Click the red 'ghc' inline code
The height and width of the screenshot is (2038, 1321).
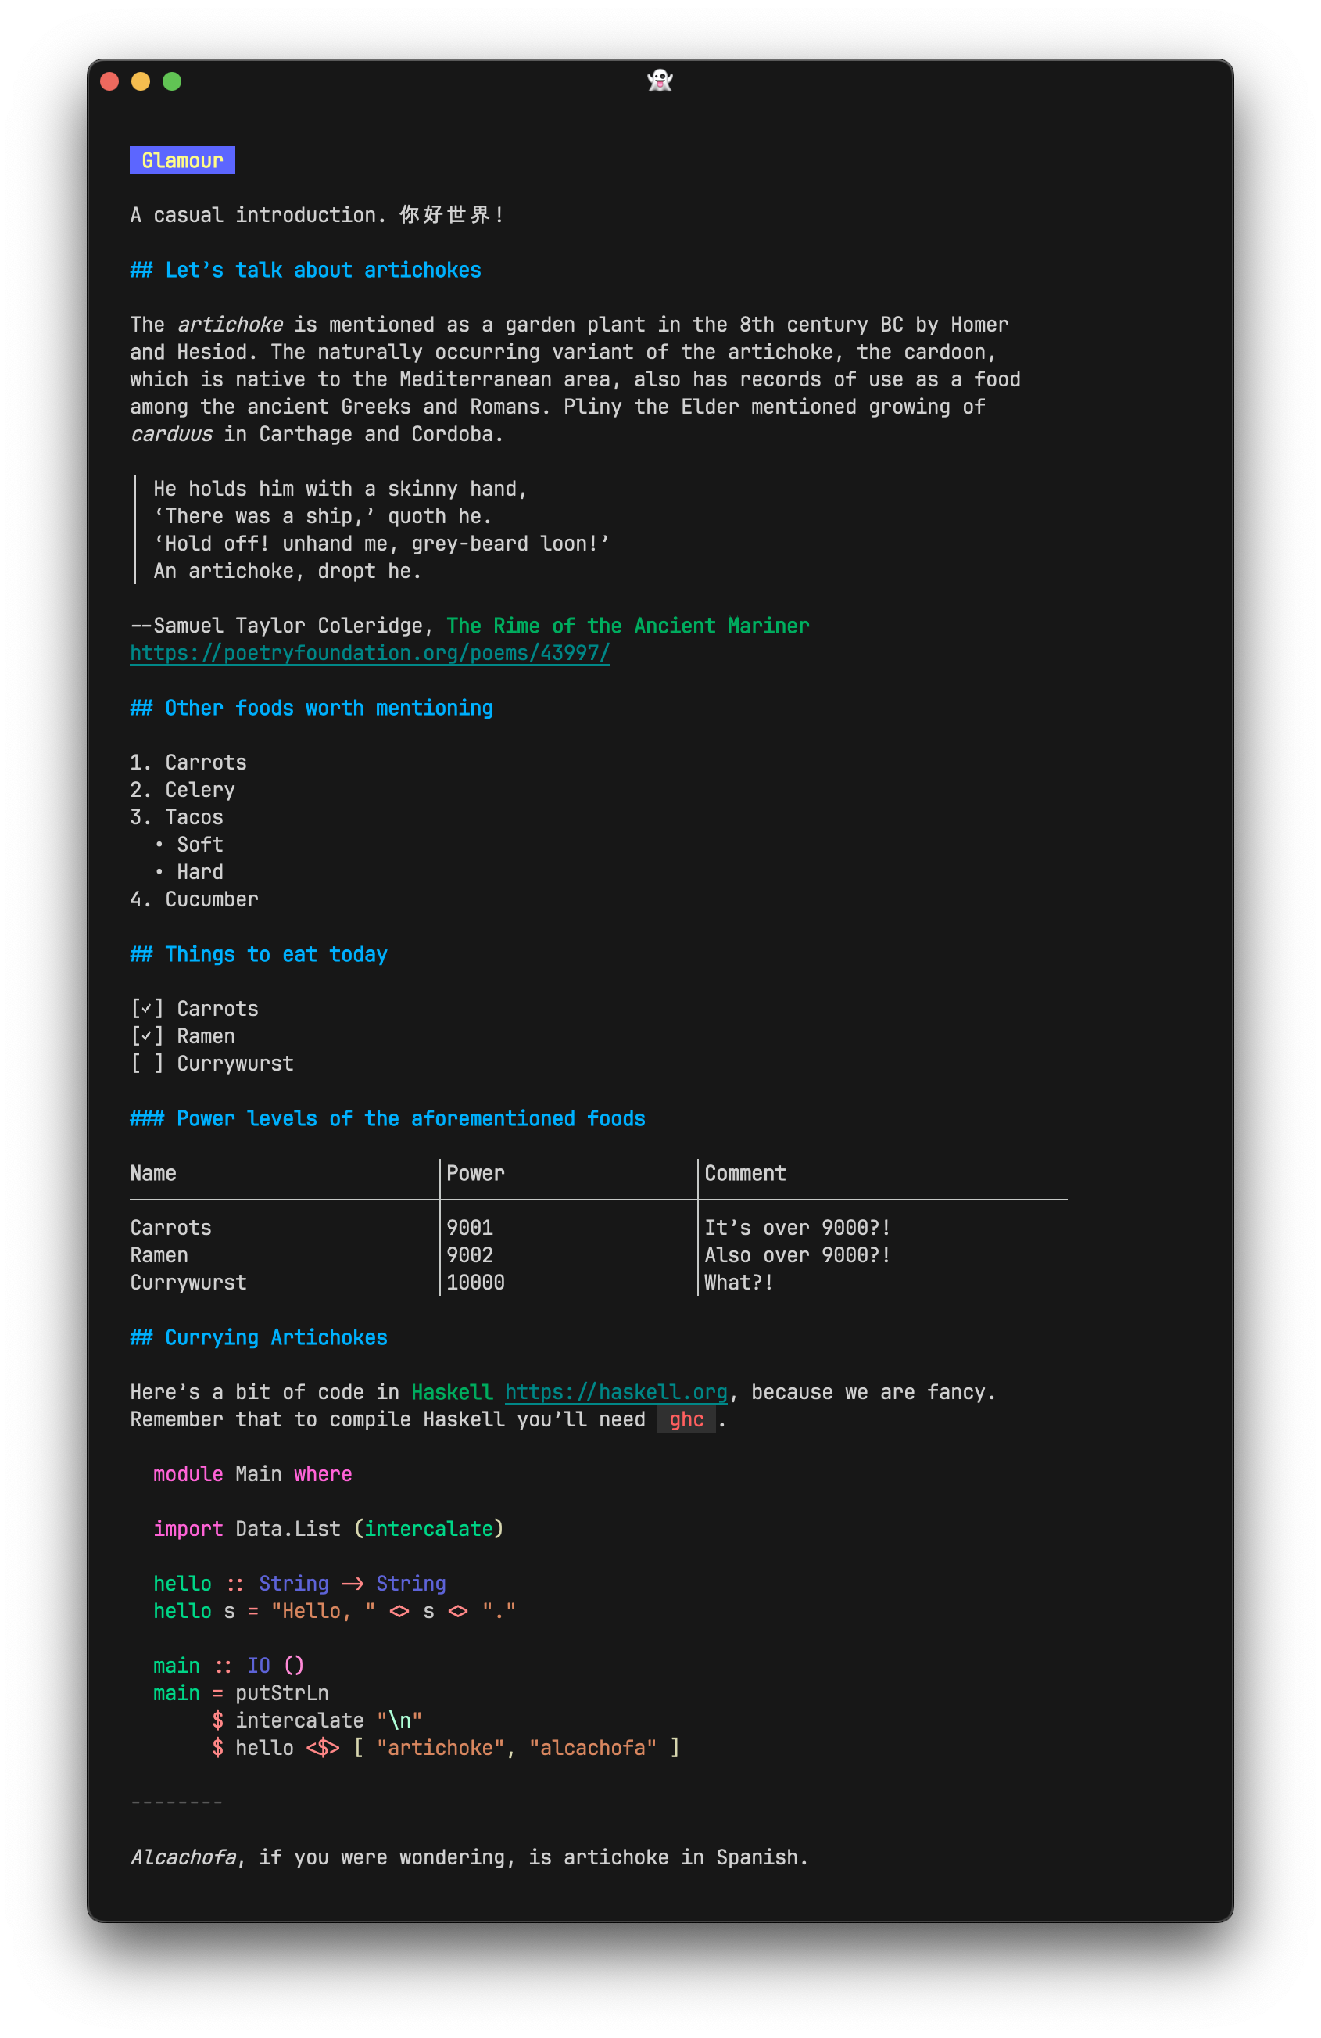pos(686,1419)
